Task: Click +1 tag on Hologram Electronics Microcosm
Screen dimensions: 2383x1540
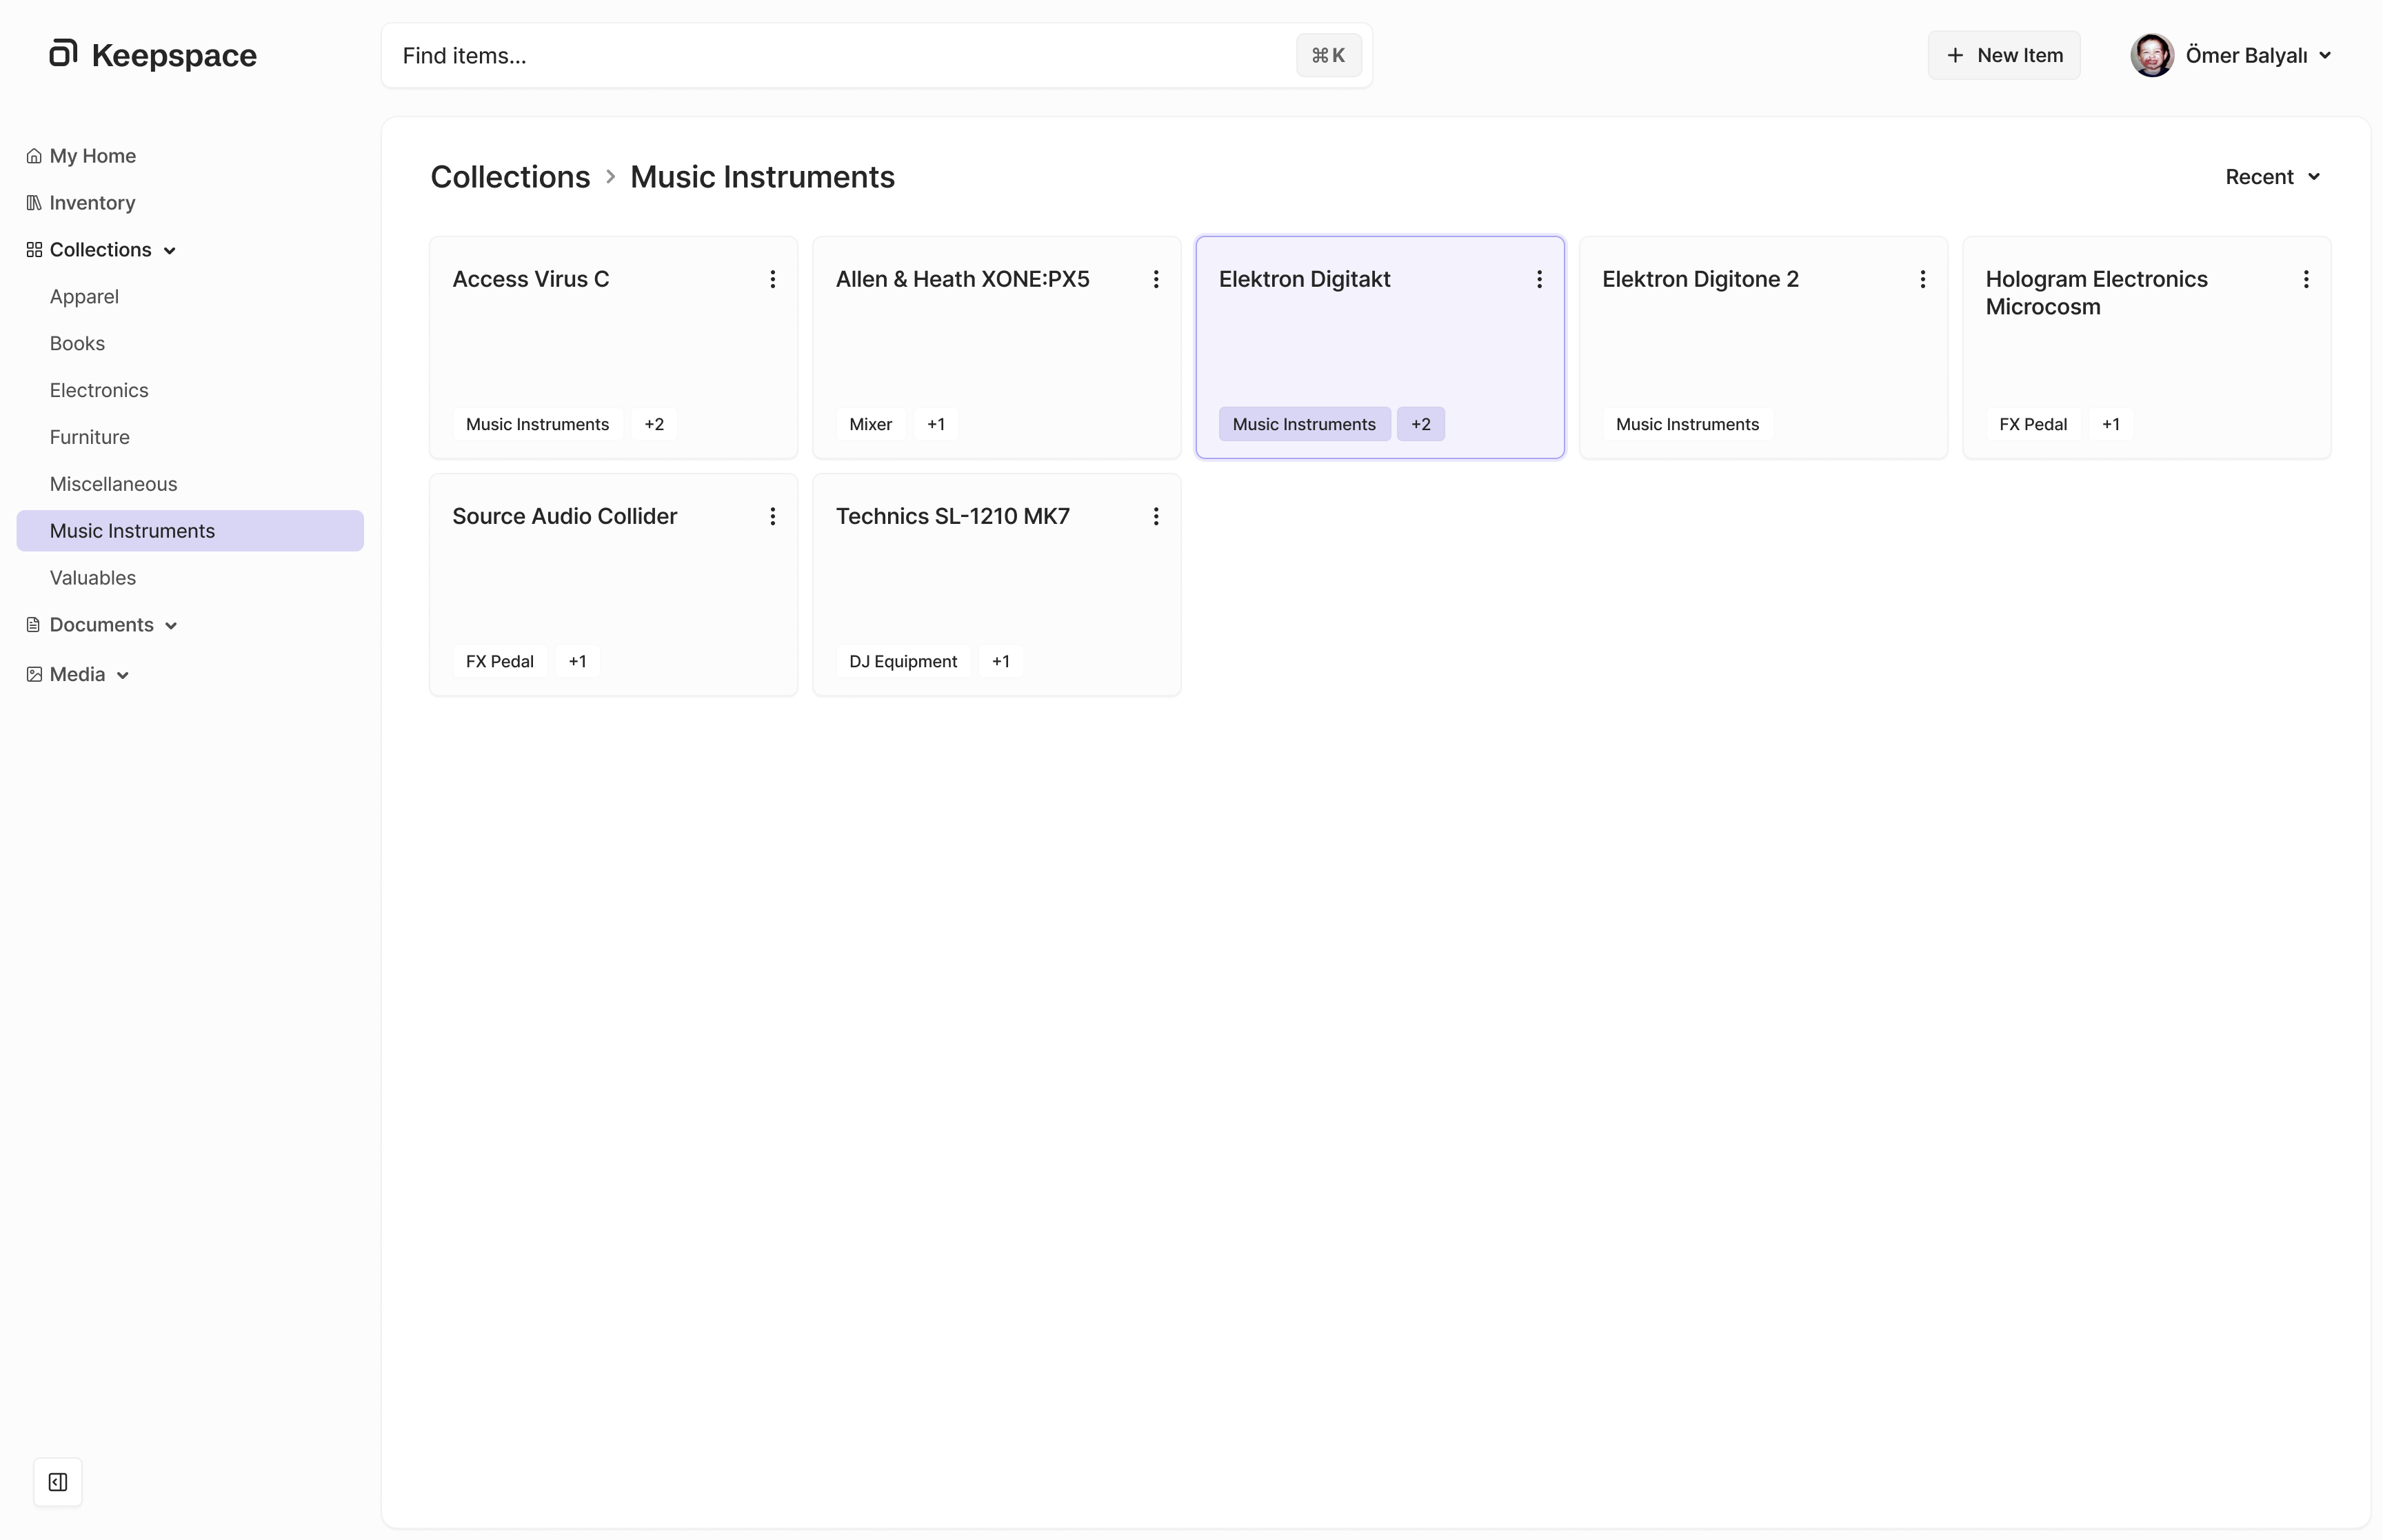Action: 2111,424
